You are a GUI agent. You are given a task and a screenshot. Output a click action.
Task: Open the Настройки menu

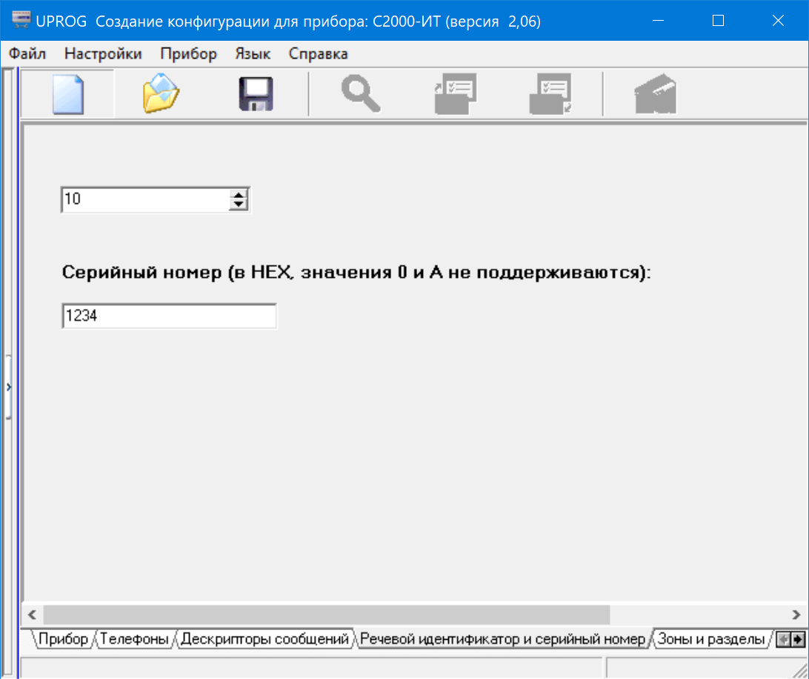[103, 53]
